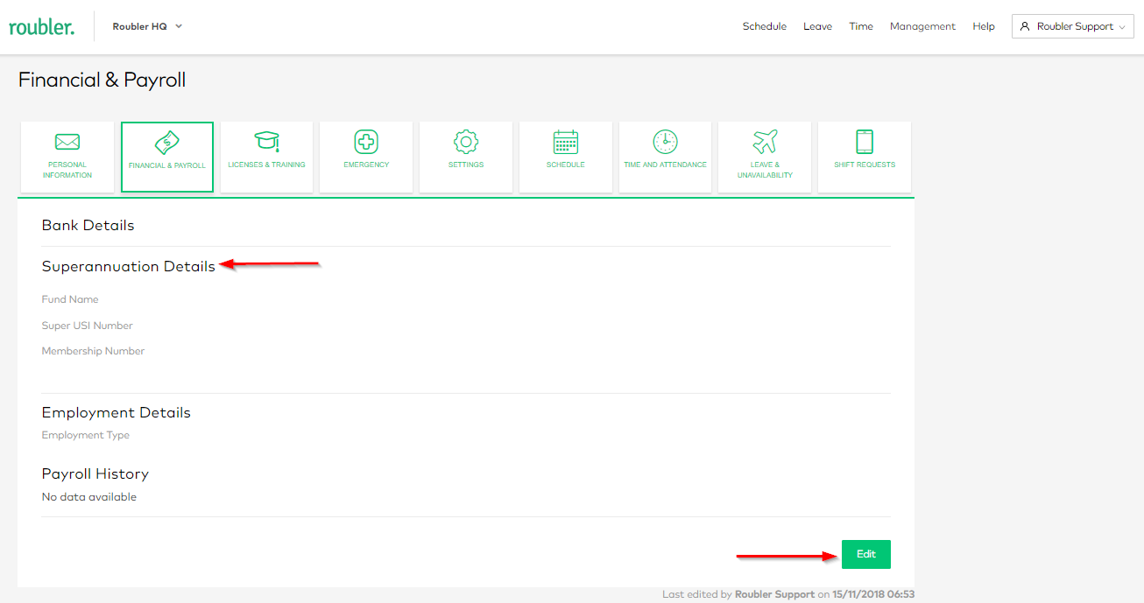Open the clock Time and Attendance icon
The height and width of the screenshot is (603, 1144).
tap(665, 142)
